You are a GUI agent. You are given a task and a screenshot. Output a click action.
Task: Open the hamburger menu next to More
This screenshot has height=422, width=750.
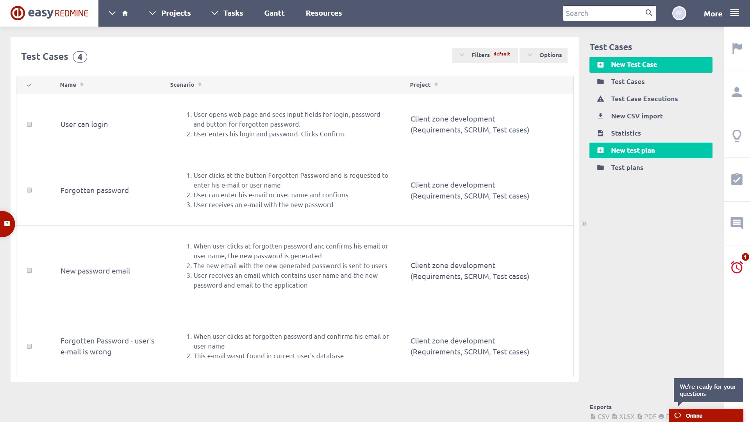tap(734, 13)
